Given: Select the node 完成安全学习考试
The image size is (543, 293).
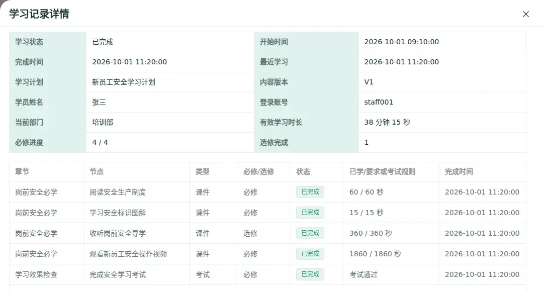Looking at the screenshot, I should click(118, 274).
